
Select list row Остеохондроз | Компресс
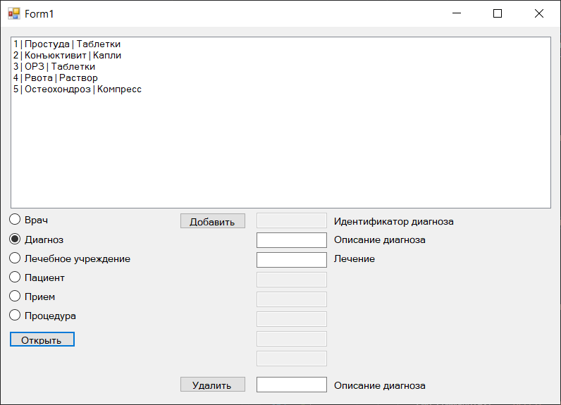(x=78, y=89)
